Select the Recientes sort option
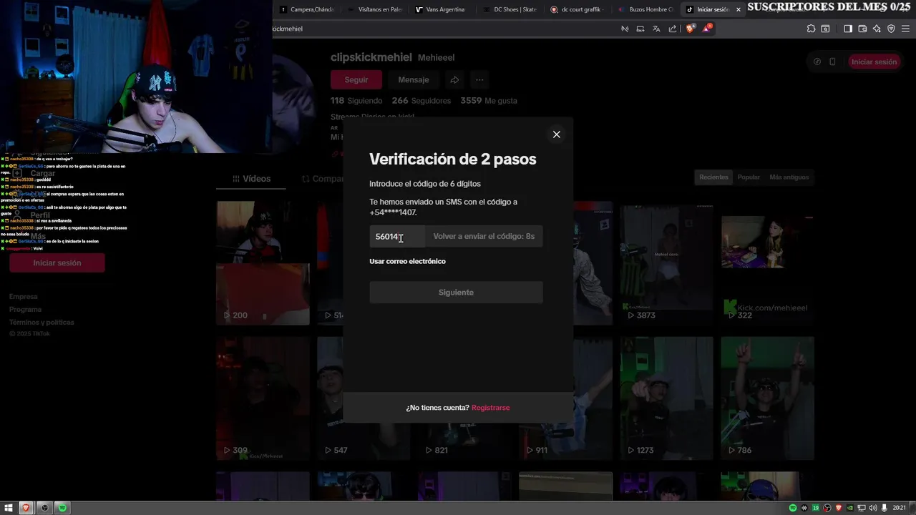This screenshot has height=515, width=916. click(713, 177)
